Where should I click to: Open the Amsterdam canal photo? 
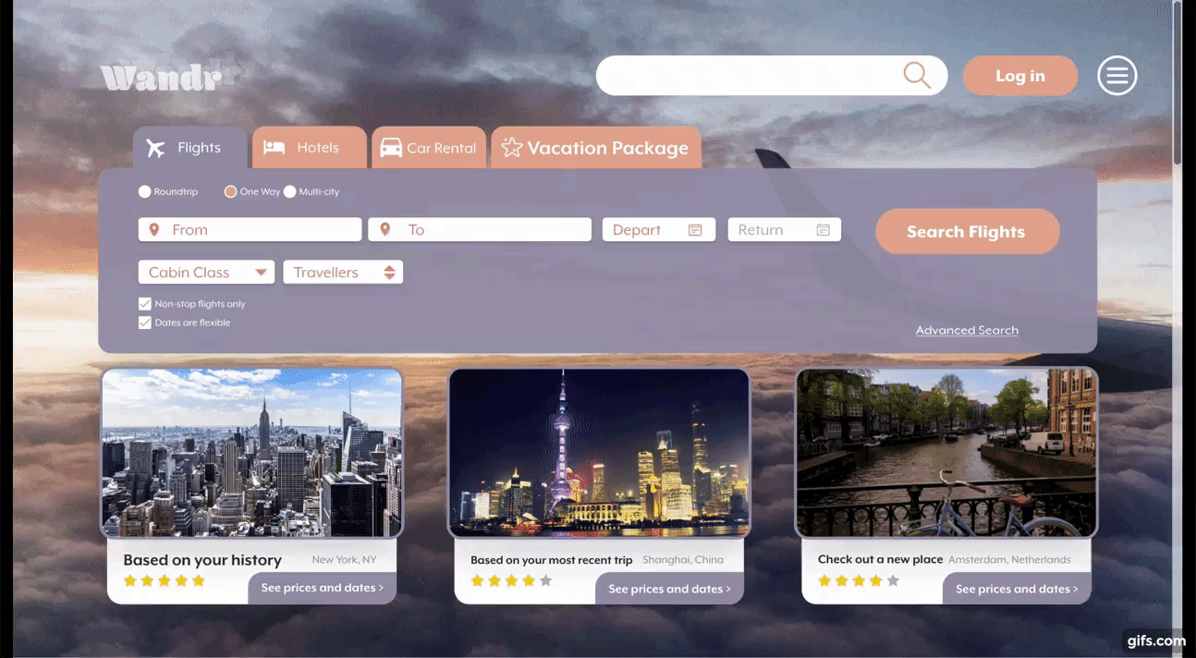[x=947, y=453]
